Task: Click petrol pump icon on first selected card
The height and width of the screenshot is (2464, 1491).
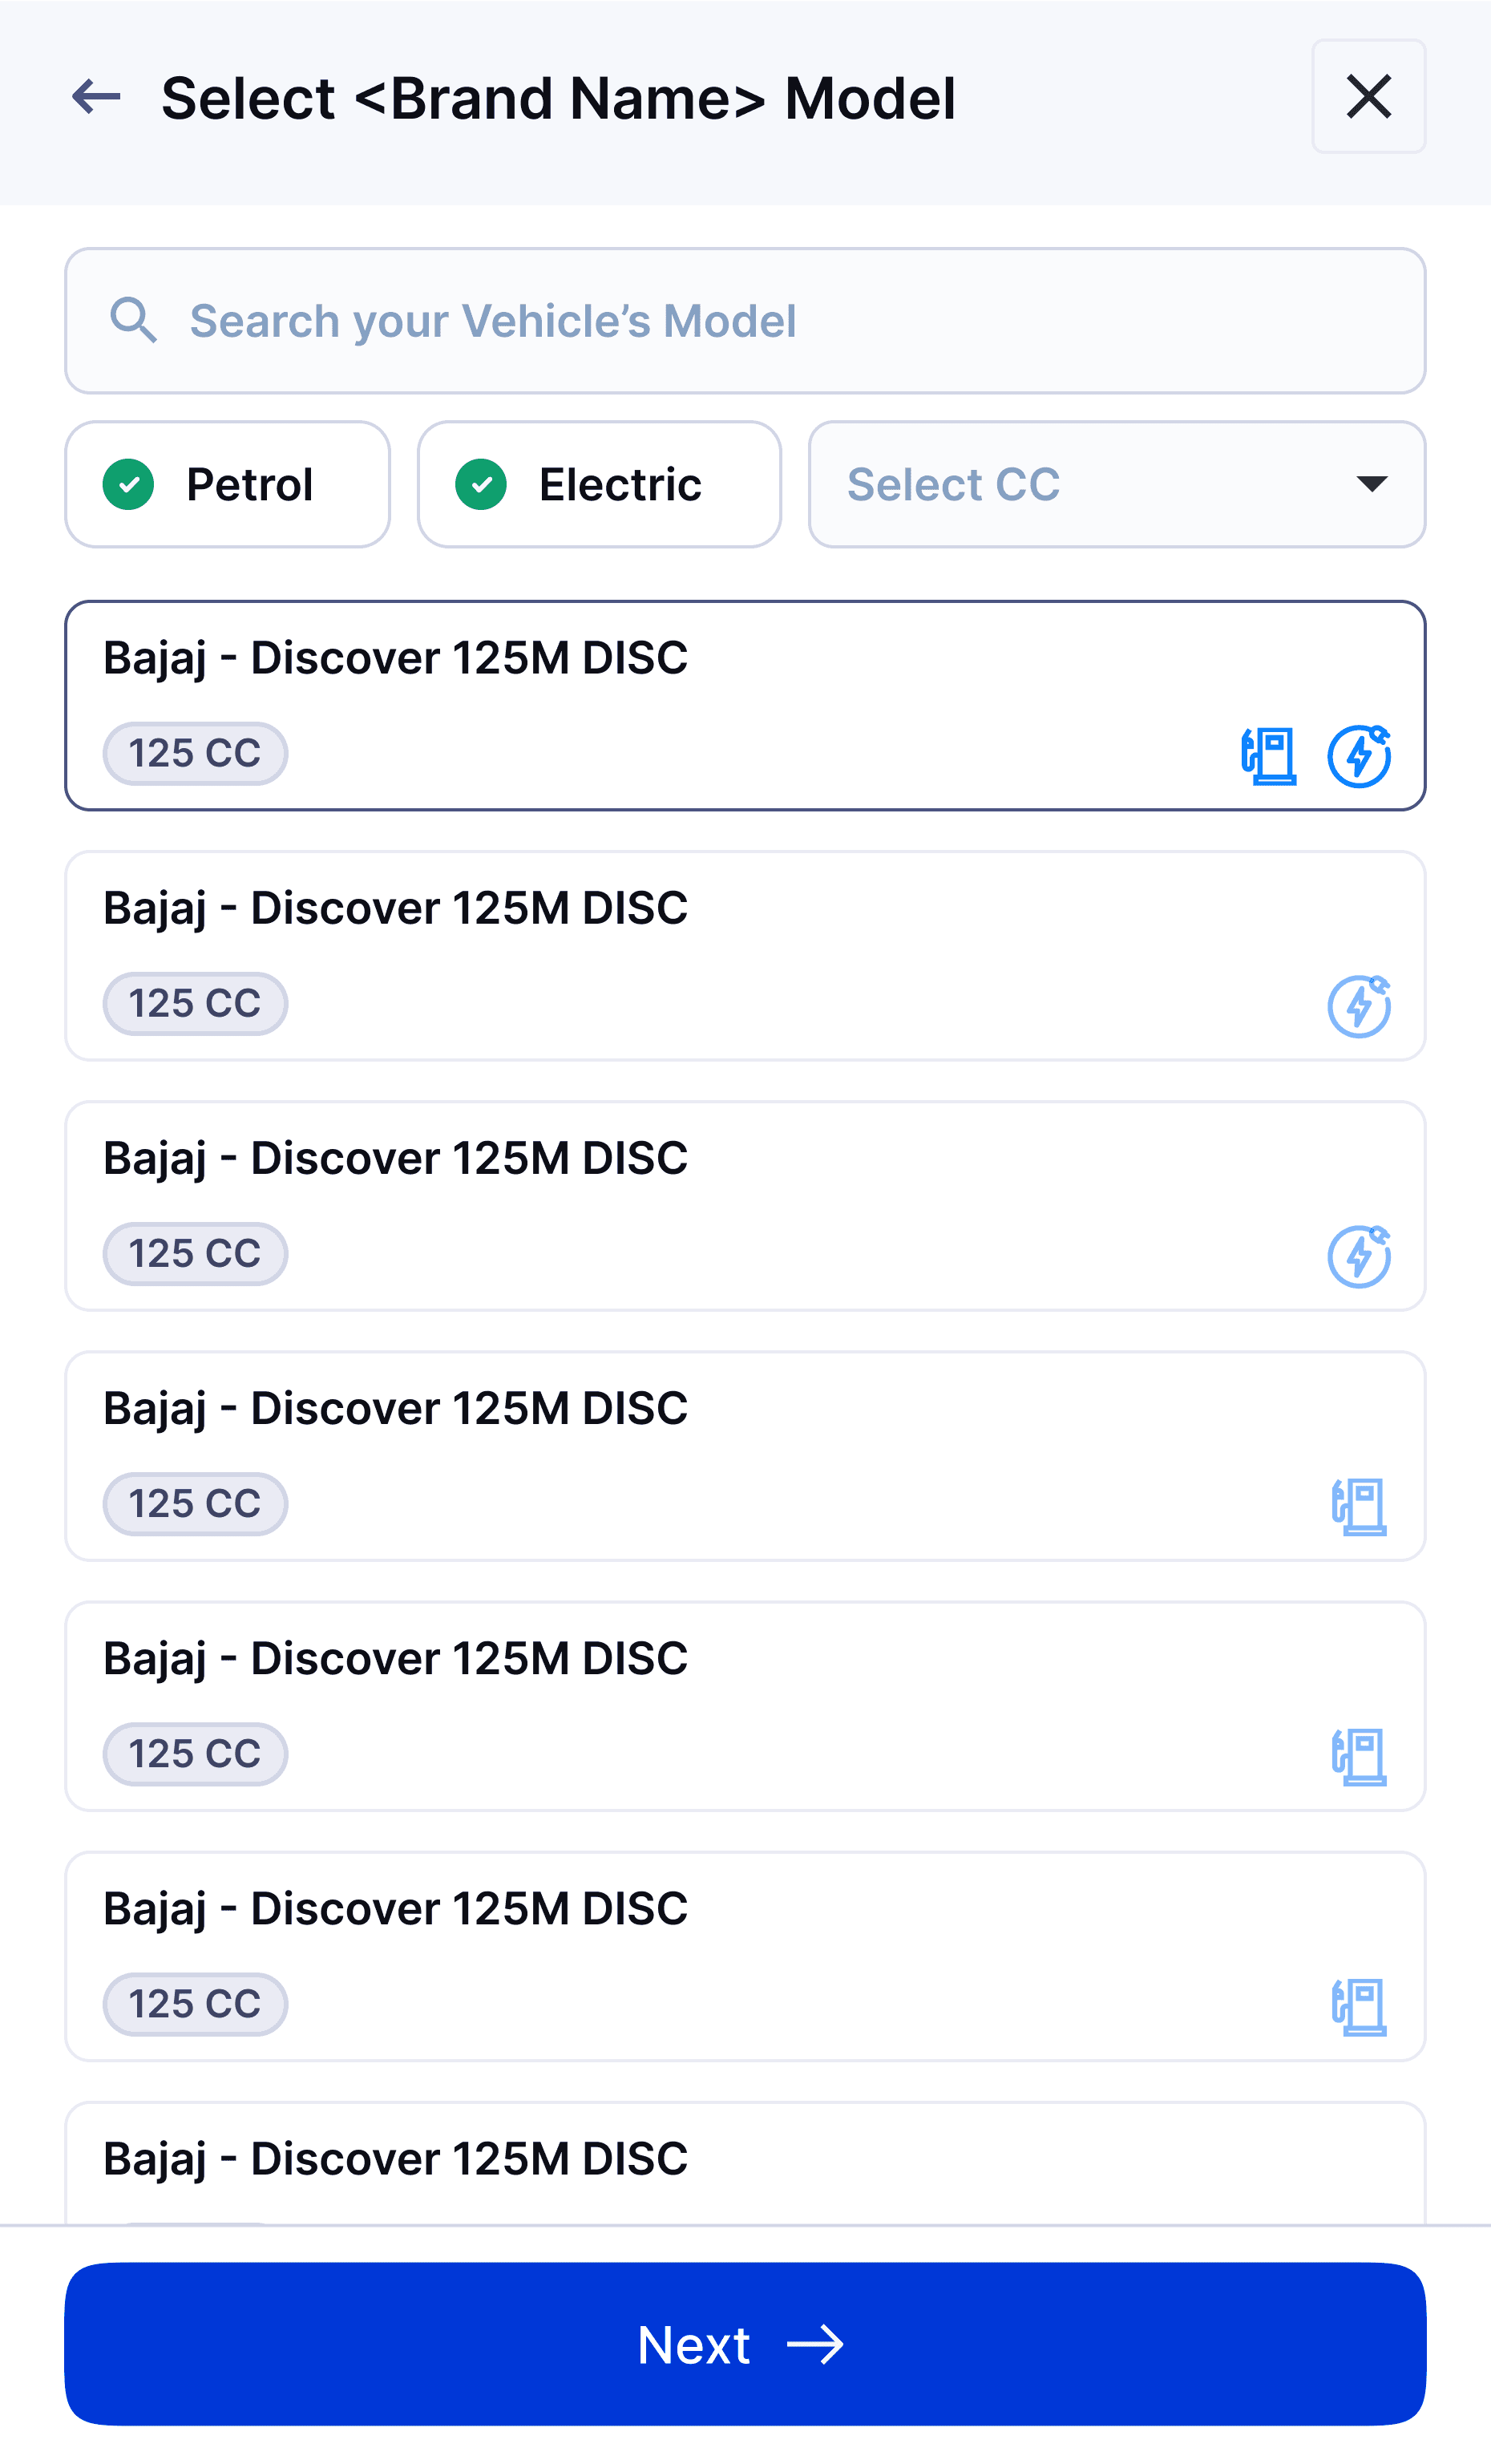Action: point(1269,756)
